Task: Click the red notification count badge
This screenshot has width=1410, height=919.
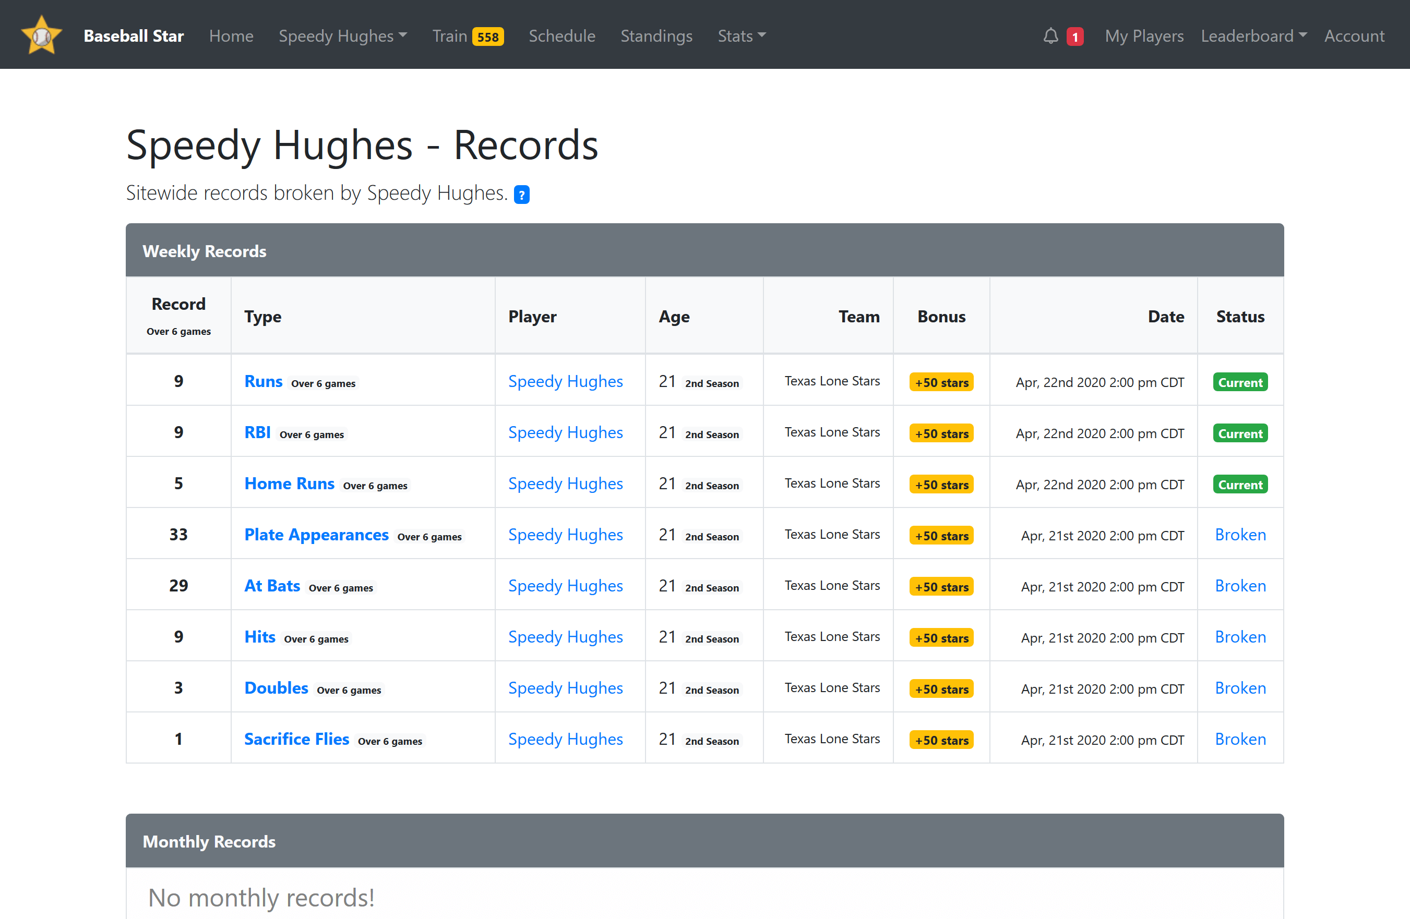Action: tap(1074, 37)
